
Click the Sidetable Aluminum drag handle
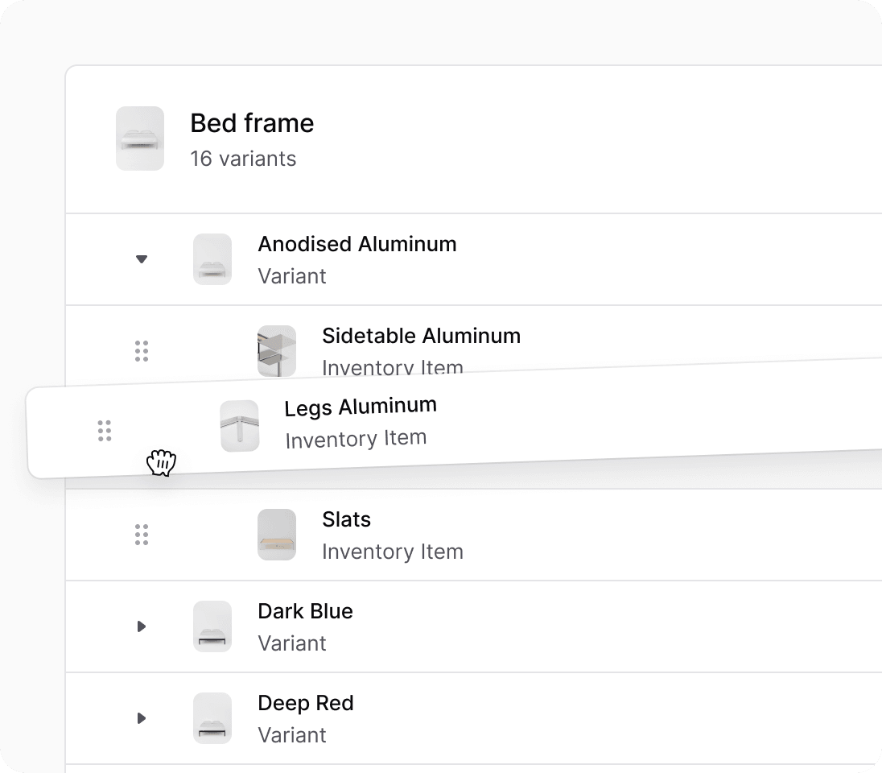click(x=142, y=351)
